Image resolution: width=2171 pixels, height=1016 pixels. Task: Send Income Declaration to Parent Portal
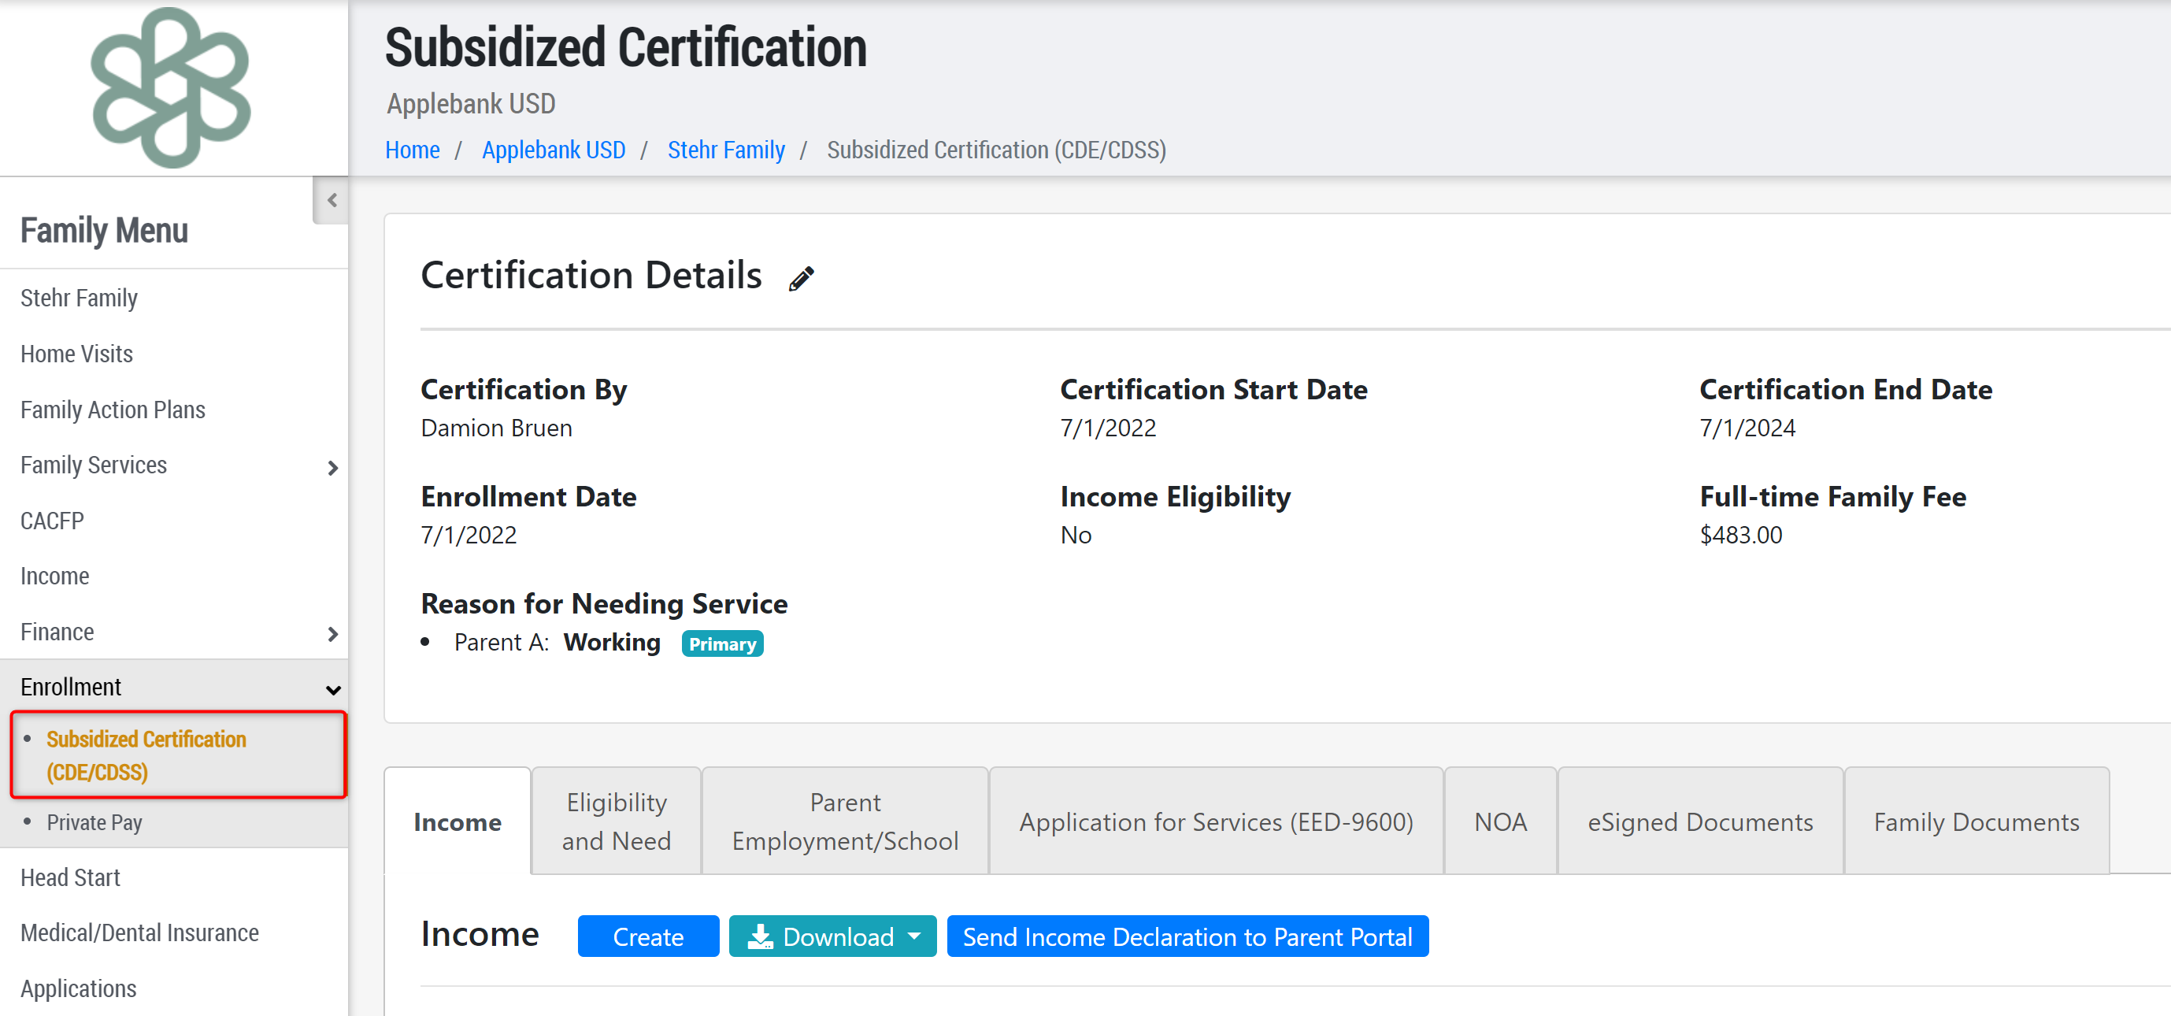pyautogui.click(x=1187, y=936)
